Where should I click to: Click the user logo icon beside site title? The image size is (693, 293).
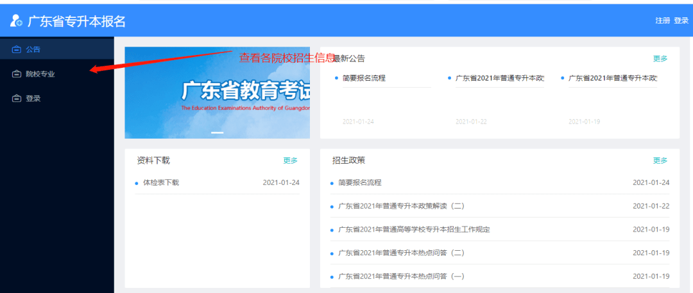pyautogui.click(x=16, y=20)
